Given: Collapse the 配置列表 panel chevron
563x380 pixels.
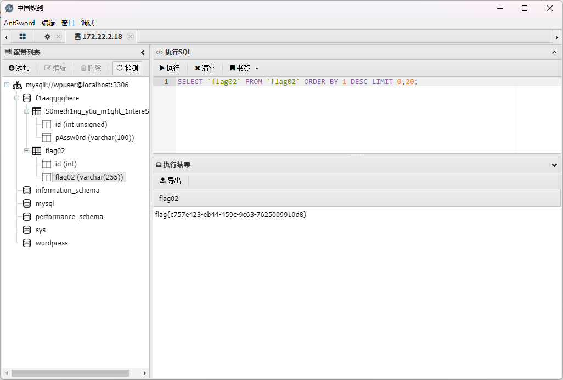Looking at the screenshot, I should 143,52.
